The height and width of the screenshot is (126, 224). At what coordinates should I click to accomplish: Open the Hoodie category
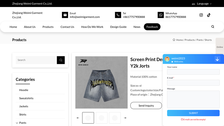[24, 90]
